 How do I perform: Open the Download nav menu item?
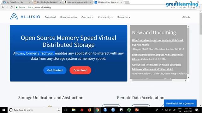point(50,17)
